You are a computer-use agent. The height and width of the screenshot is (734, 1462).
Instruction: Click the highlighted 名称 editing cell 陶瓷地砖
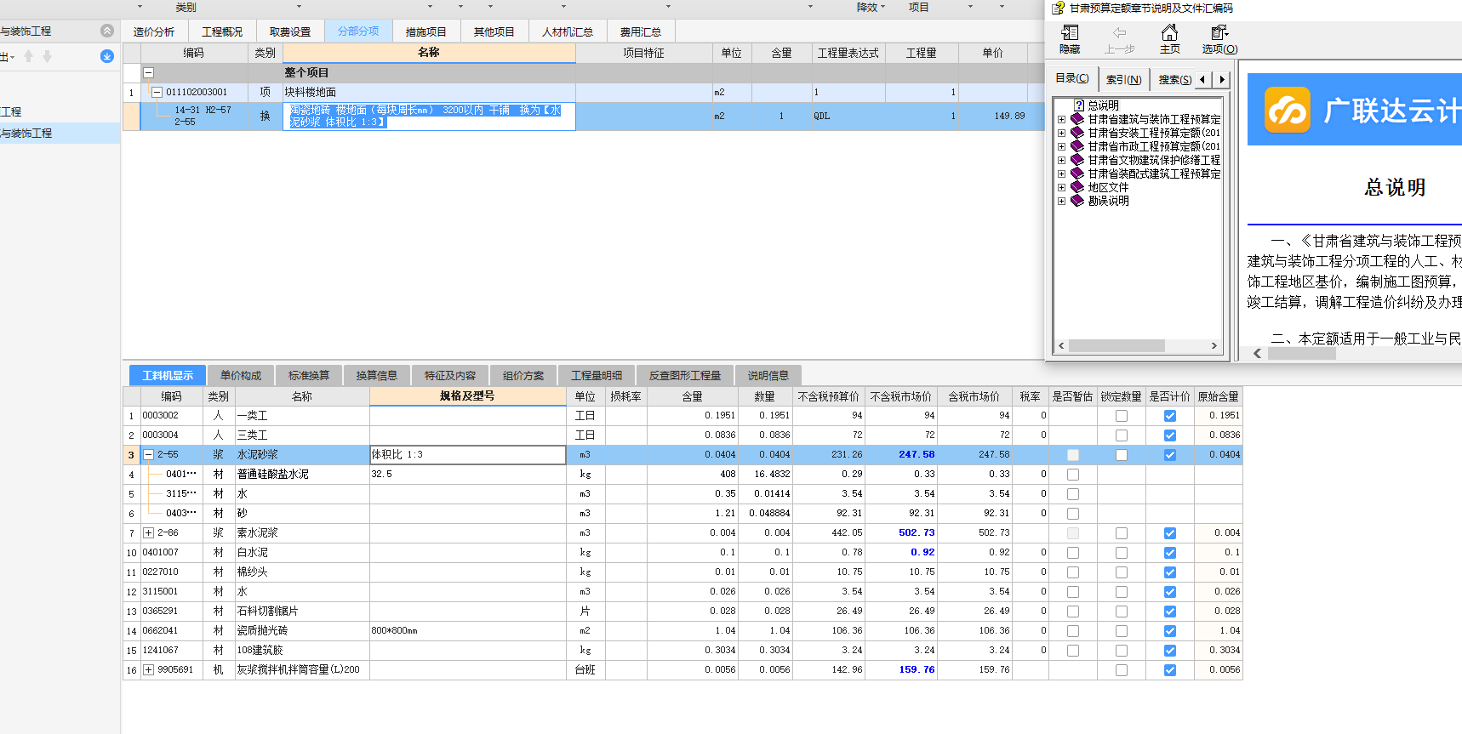point(429,117)
